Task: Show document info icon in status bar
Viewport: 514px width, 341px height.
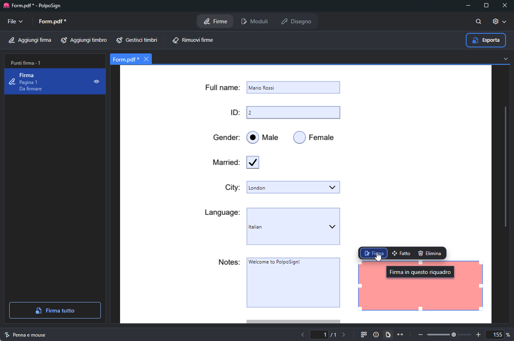Action: 376,335
